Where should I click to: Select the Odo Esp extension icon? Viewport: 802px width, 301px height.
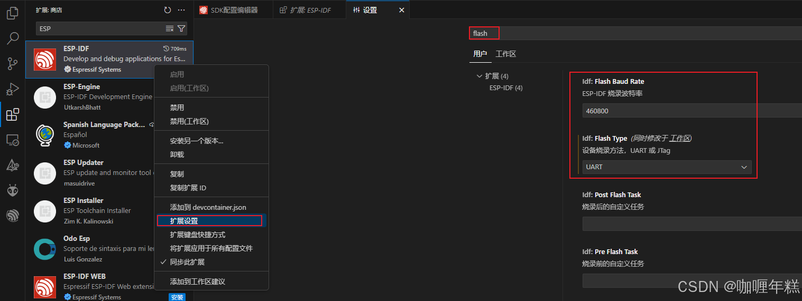[x=45, y=249]
